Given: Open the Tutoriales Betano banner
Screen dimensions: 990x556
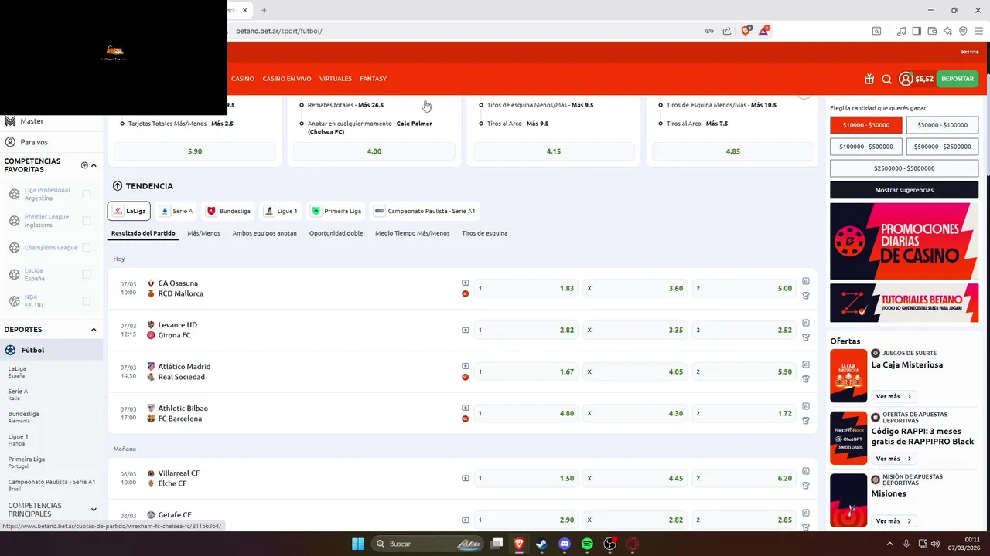Looking at the screenshot, I should click(904, 303).
